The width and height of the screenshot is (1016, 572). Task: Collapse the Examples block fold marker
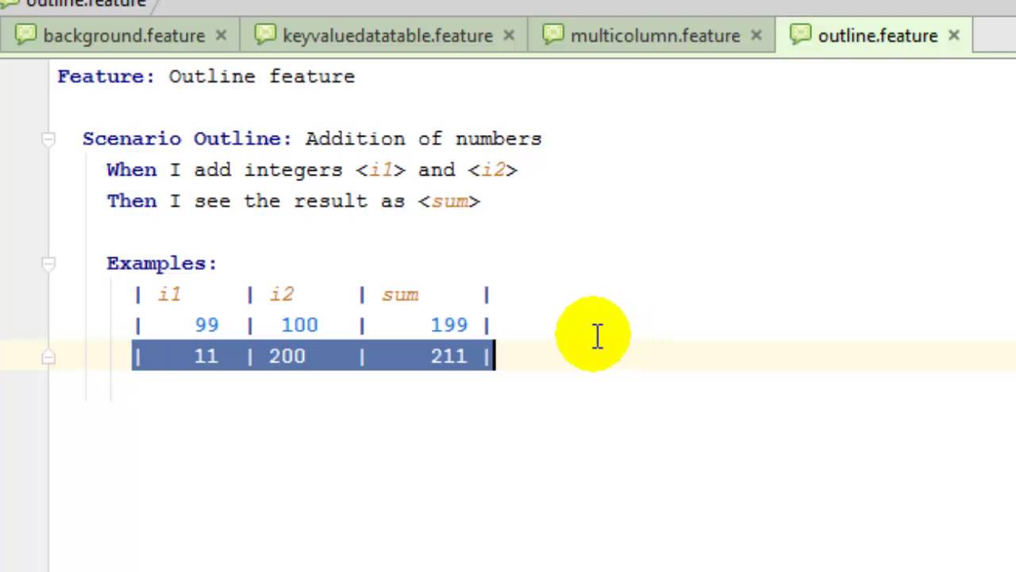pyautogui.click(x=48, y=264)
